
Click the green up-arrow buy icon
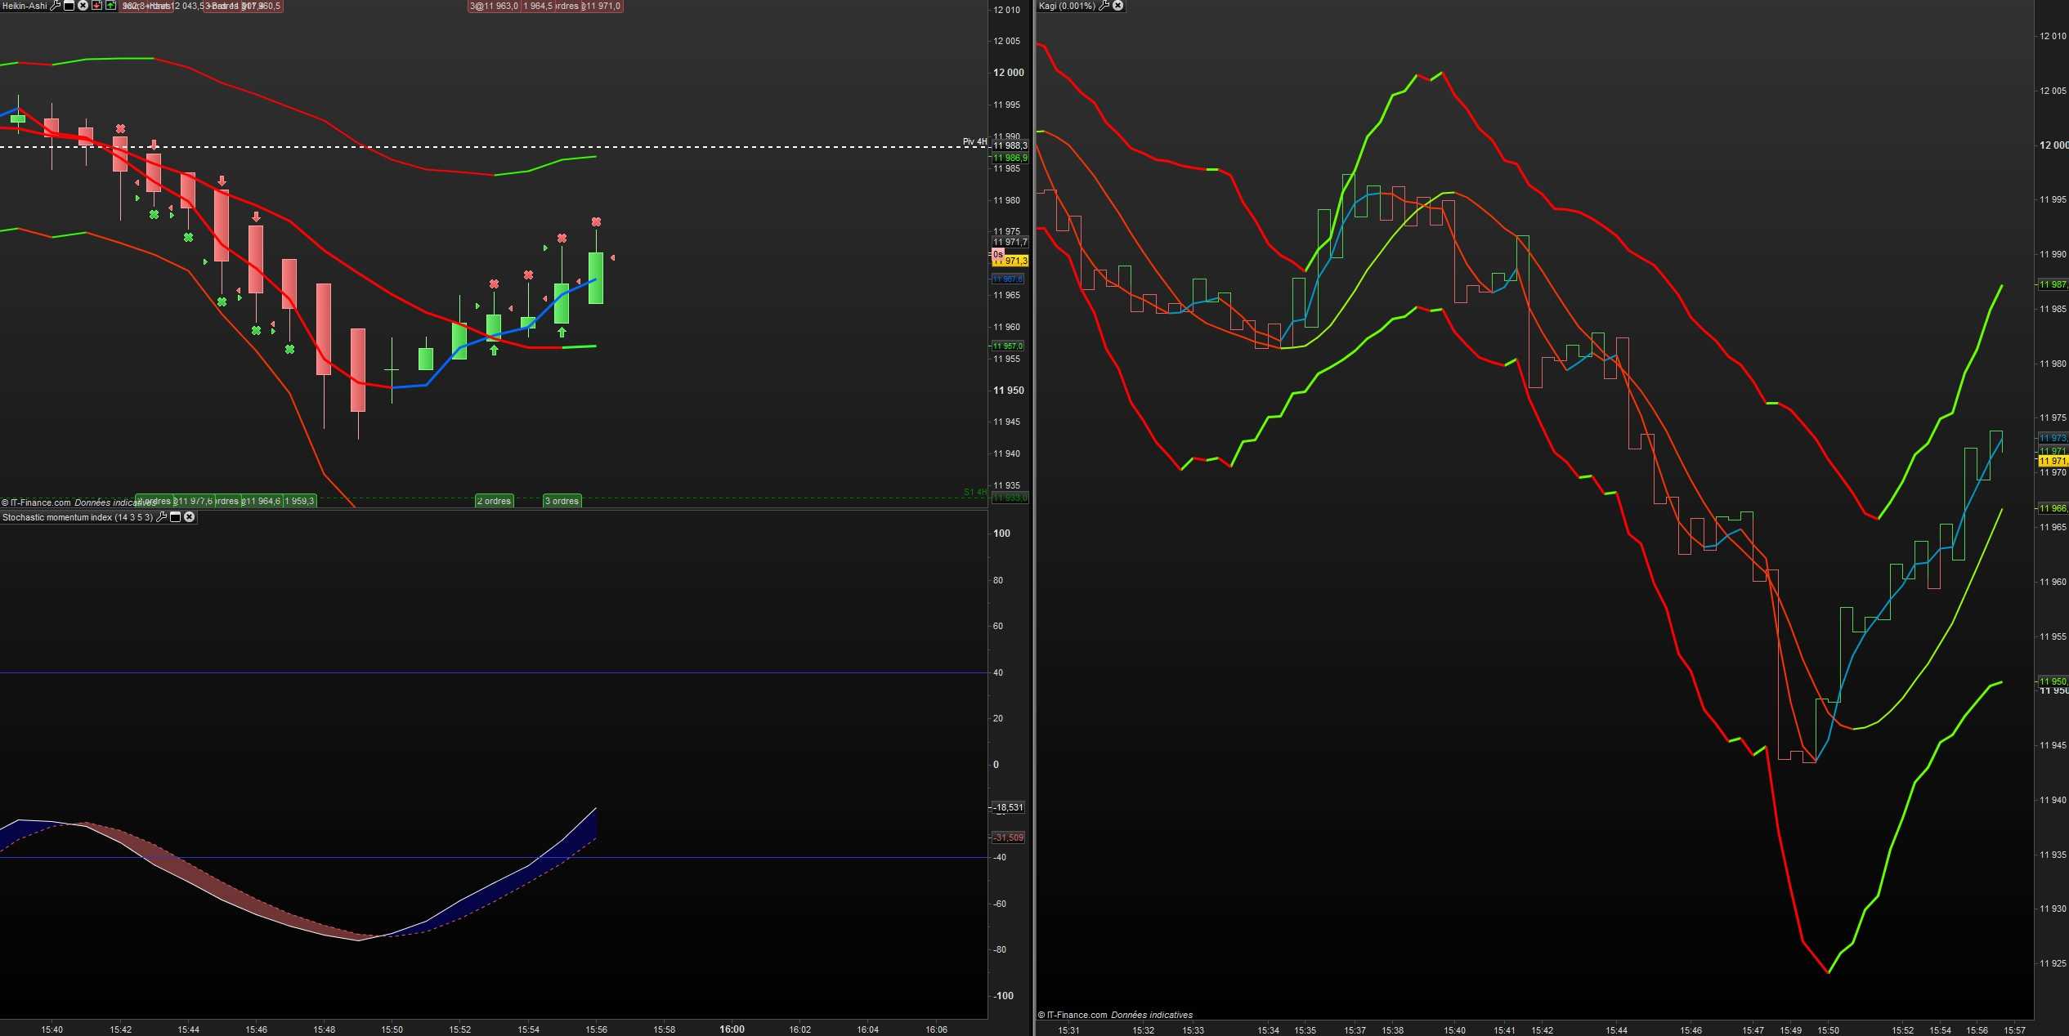110,6
